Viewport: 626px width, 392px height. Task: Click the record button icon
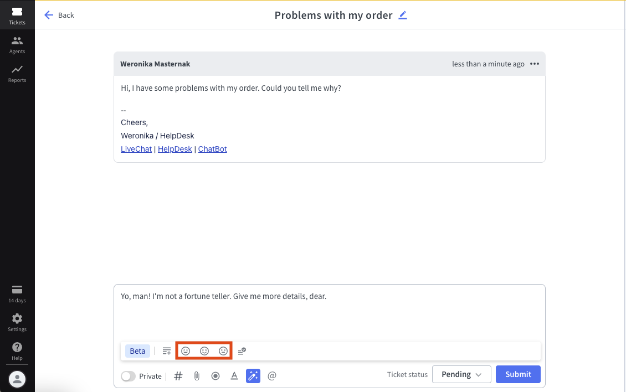pos(215,376)
